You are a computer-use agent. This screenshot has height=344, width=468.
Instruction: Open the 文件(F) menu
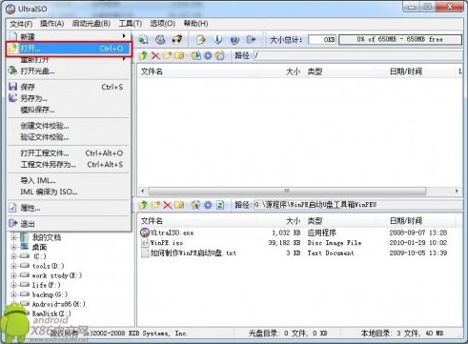[x=21, y=24]
